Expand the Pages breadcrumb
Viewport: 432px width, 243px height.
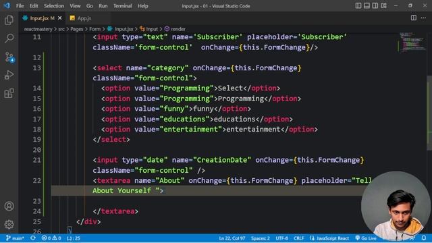(x=76, y=29)
